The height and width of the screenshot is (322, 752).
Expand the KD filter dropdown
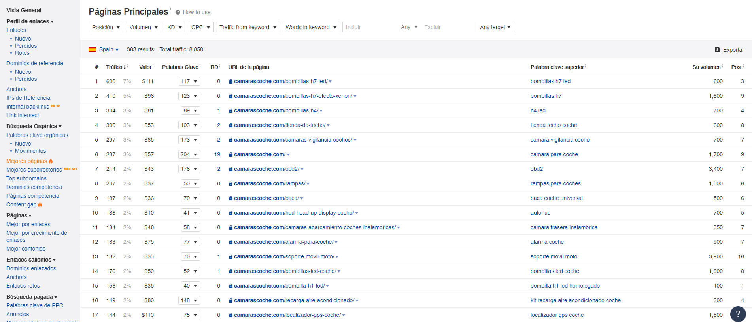pos(174,27)
